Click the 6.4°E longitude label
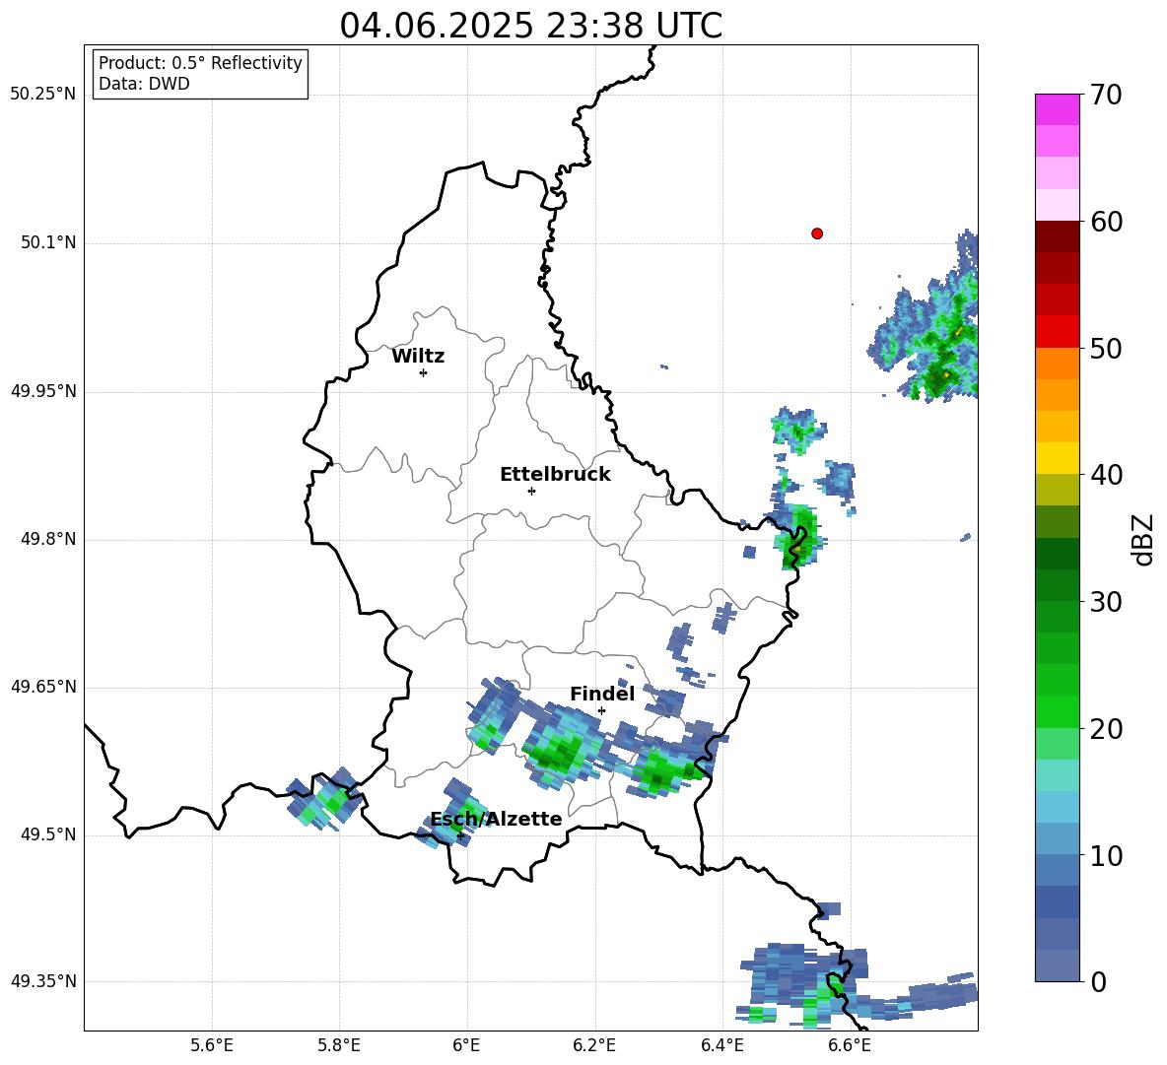The width and height of the screenshot is (1167, 1065). coord(721,1045)
